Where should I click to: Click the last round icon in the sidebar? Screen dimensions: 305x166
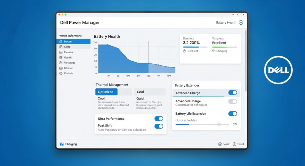click(x=61, y=73)
